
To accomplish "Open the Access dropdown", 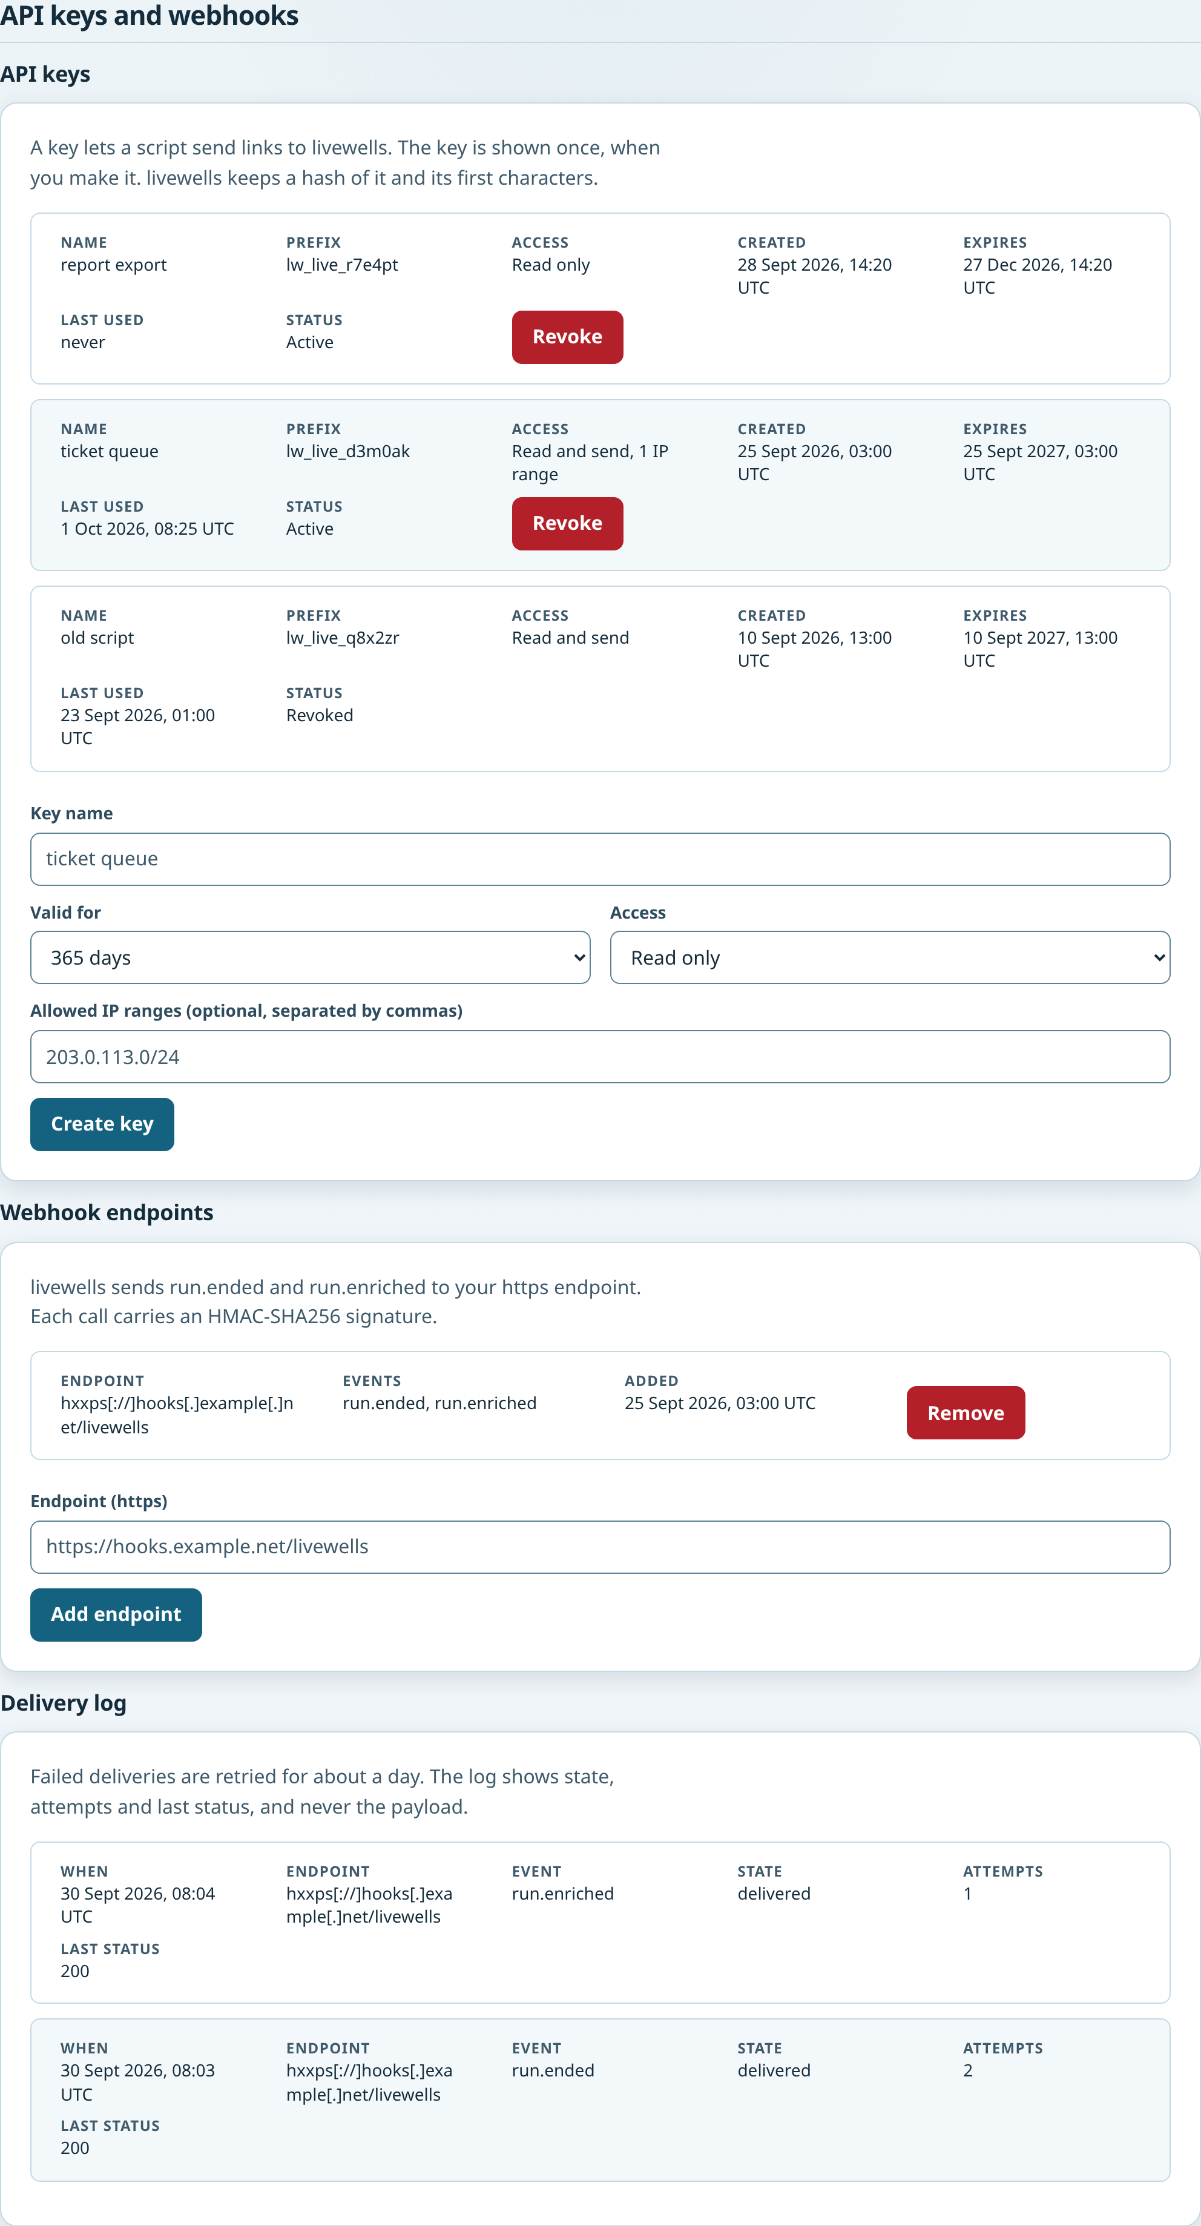I will pyautogui.click(x=890, y=957).
